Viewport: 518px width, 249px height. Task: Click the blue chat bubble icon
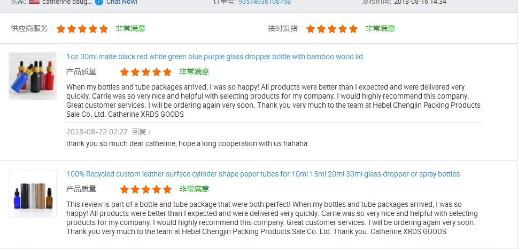pyautogui.click(x=99, y=2)
